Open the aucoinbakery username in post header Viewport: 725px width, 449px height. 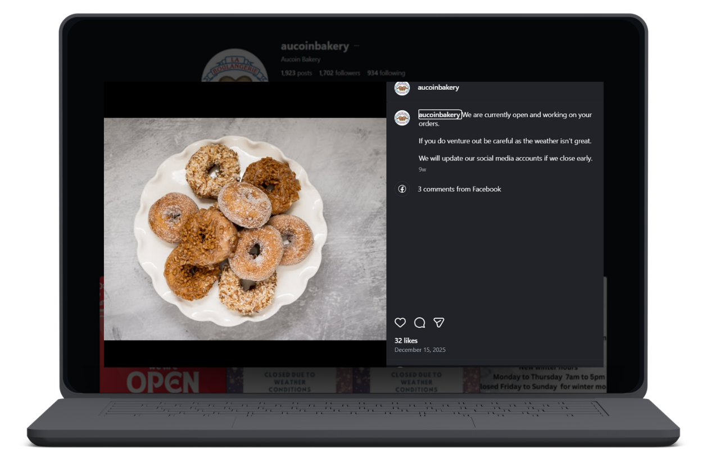[438, 88]
